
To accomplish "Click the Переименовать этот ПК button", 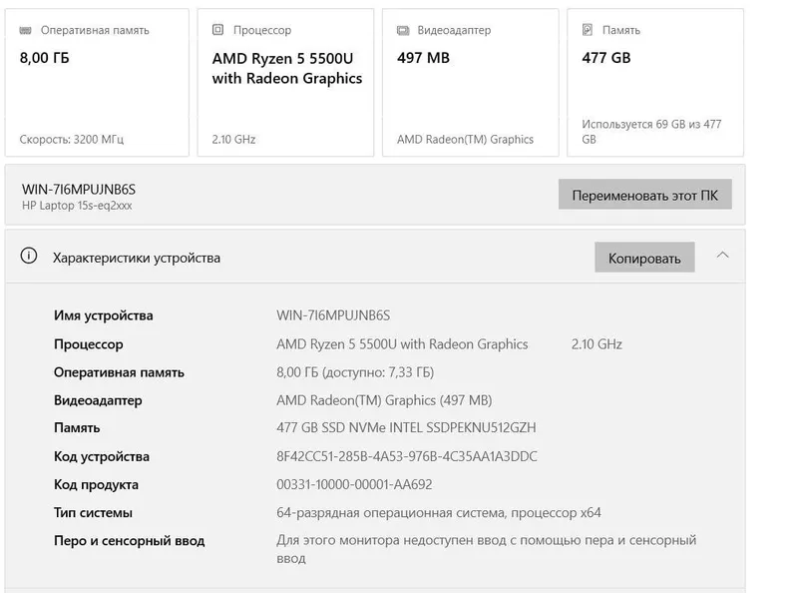I will [644, 194].
